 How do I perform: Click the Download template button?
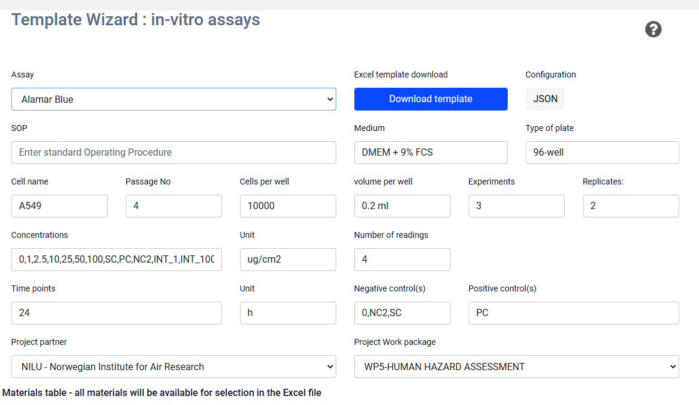[x=431, y=99]
